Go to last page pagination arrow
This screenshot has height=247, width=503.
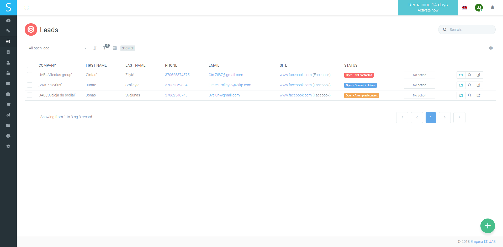tap(459, 118)
